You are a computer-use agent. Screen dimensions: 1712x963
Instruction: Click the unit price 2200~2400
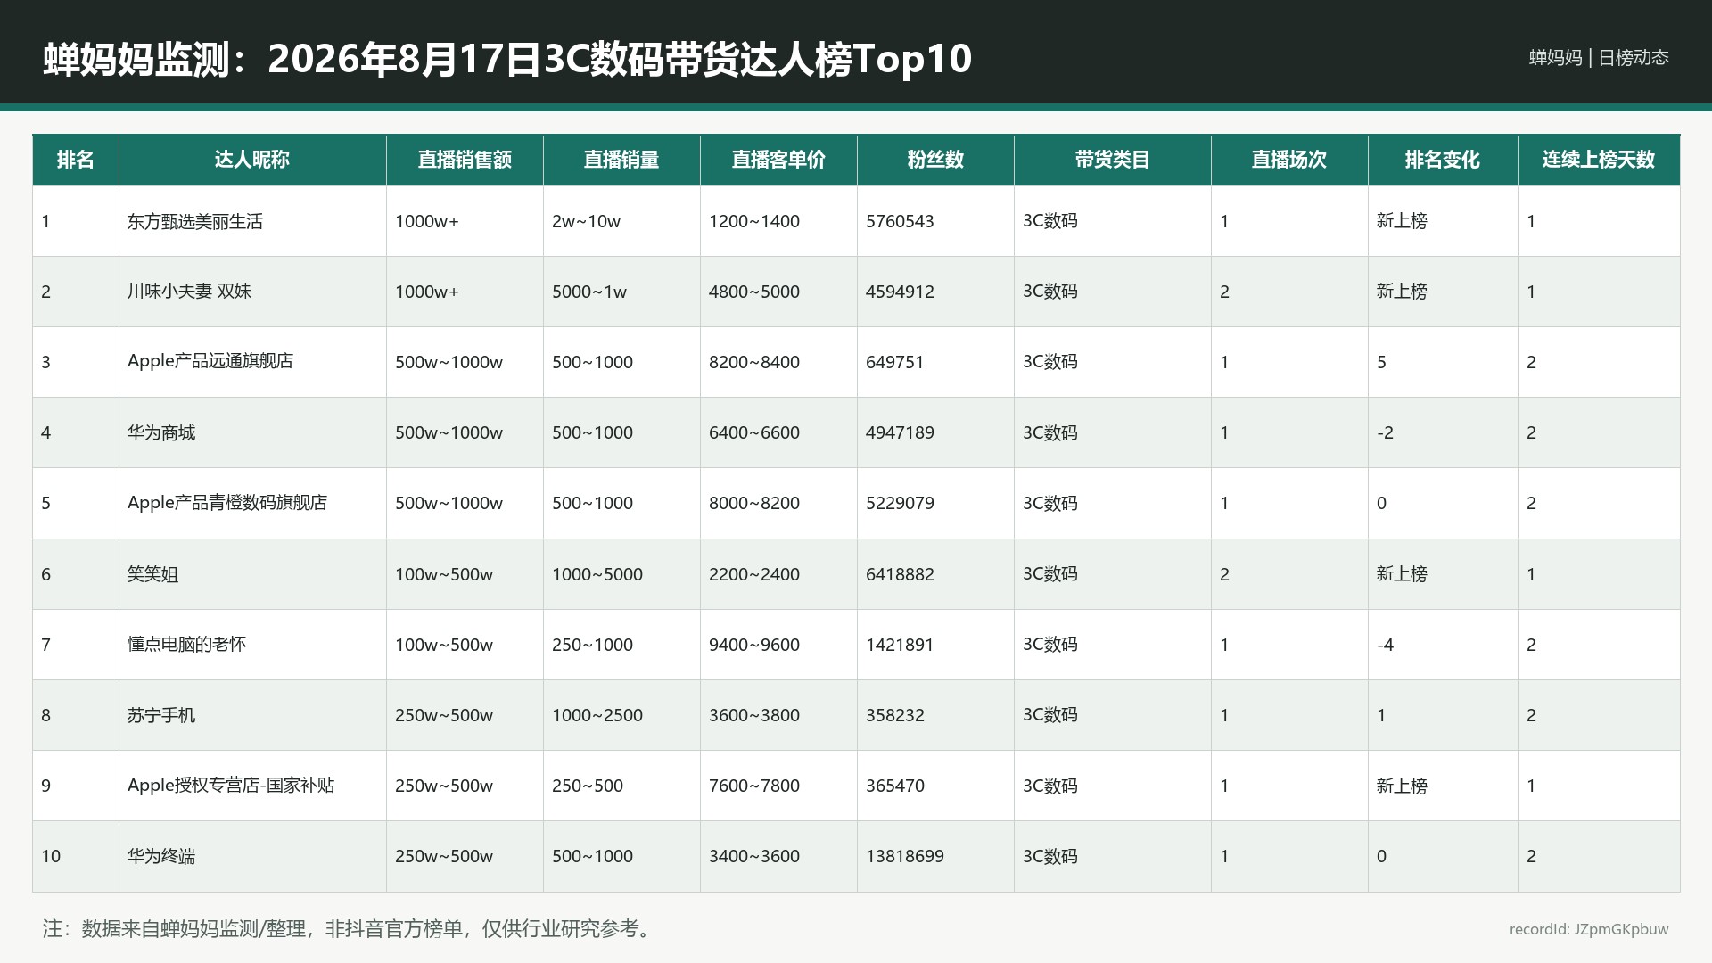pyautogui.click(x=754, y=574)
